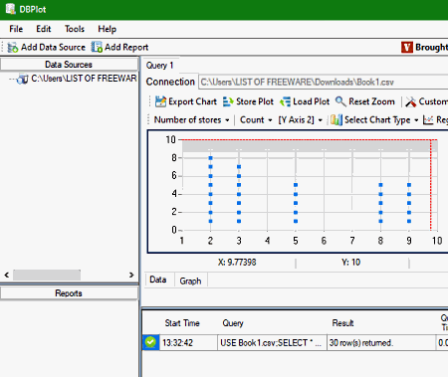Click the Select Chart Type bar chart icon
The image size is (448, 377).
[336, 119]
